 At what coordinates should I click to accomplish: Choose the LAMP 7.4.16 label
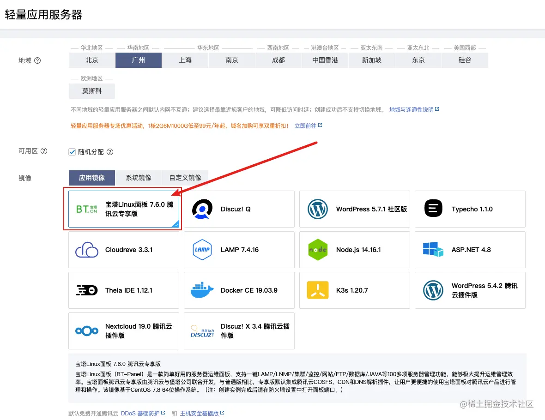coord(240,250)
